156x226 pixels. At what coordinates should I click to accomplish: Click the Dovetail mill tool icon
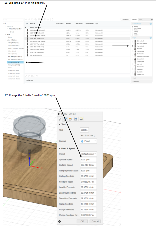tap(135, 59)
